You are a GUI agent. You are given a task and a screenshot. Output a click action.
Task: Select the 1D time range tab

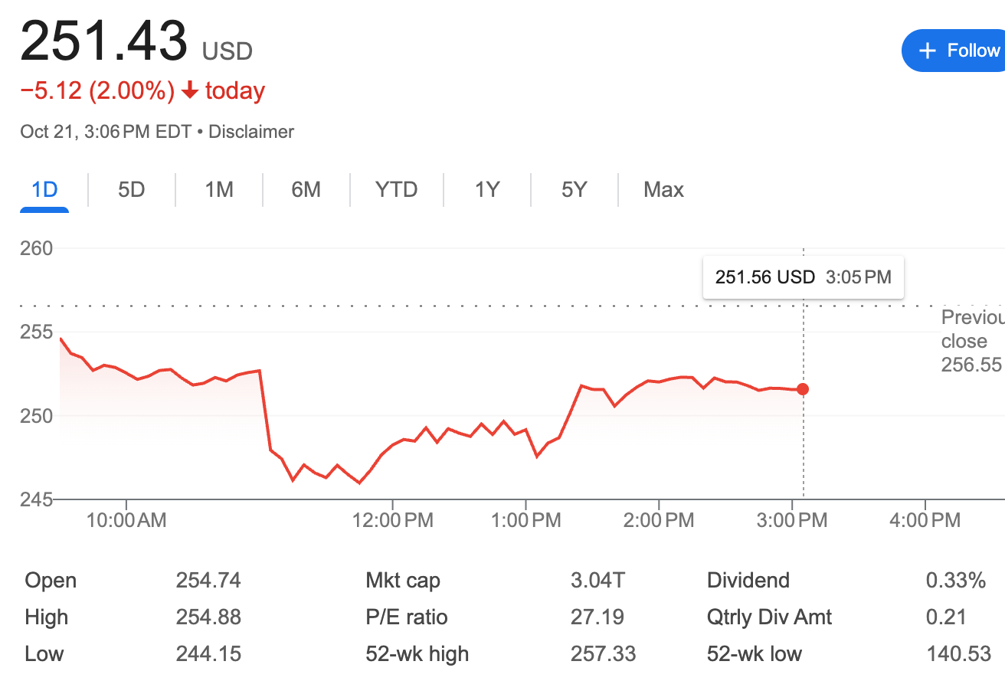click(44, 189)
